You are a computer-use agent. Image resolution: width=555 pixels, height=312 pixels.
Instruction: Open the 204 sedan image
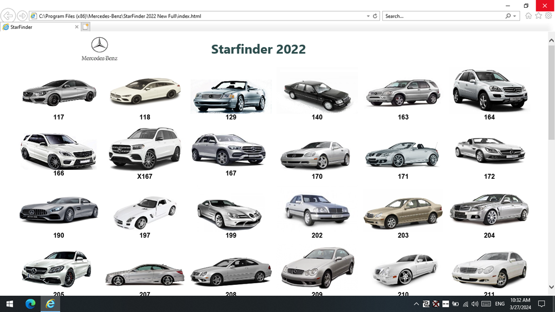[x=490, y=209]
